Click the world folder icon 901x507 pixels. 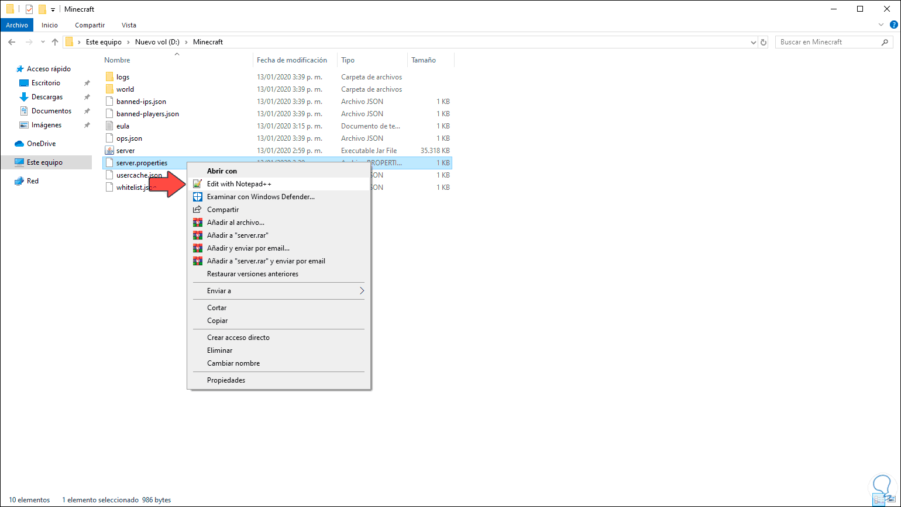[x=109, y=89]
